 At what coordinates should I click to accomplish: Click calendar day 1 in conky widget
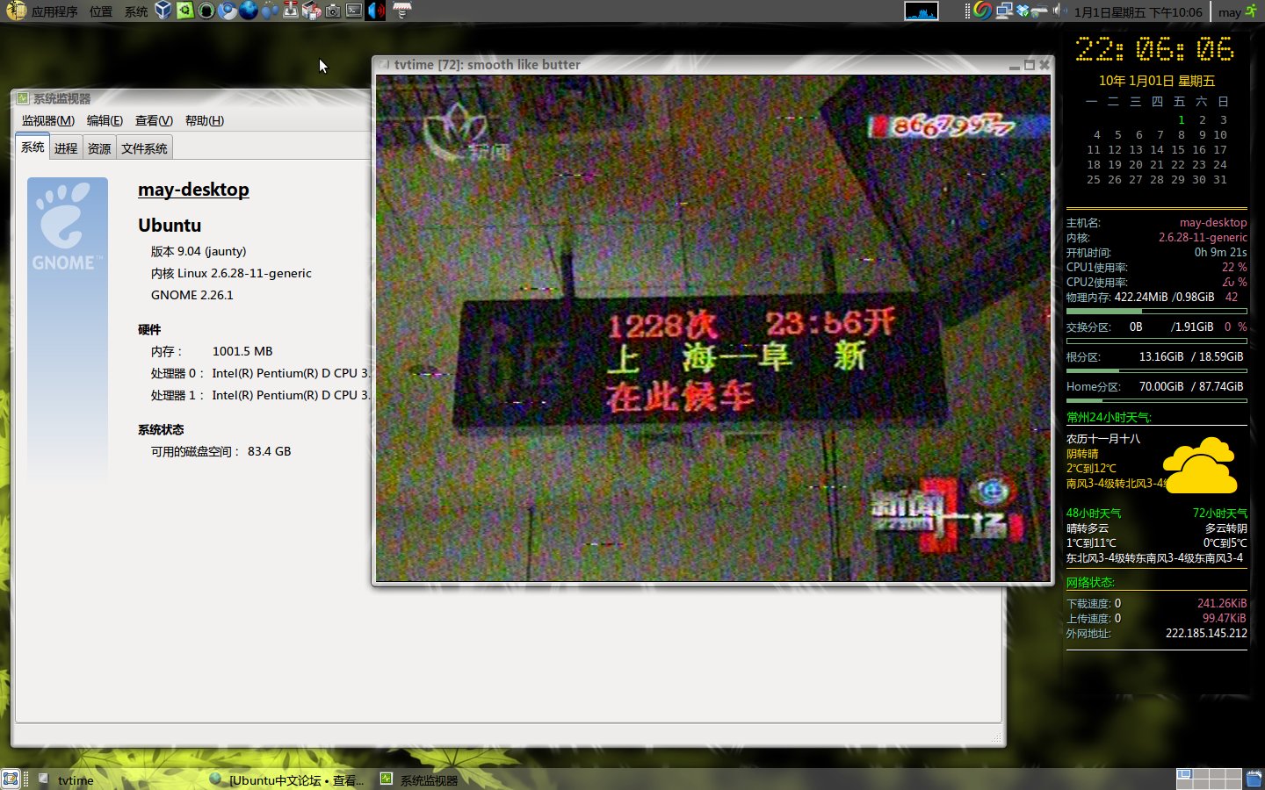click(1181, 120)
